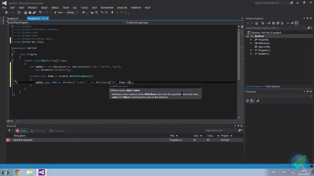Screen dimensions: 314x176
Task: Collapse the XmlTest project node
Action: (248, 36)
